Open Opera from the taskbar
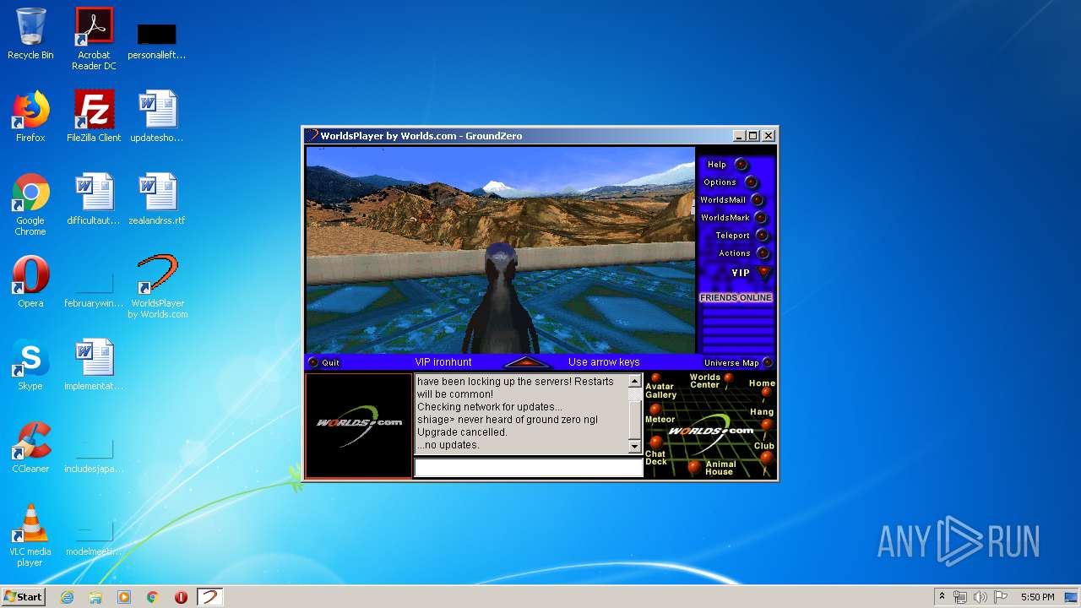 pyautogui.click(x=181, y=597)
